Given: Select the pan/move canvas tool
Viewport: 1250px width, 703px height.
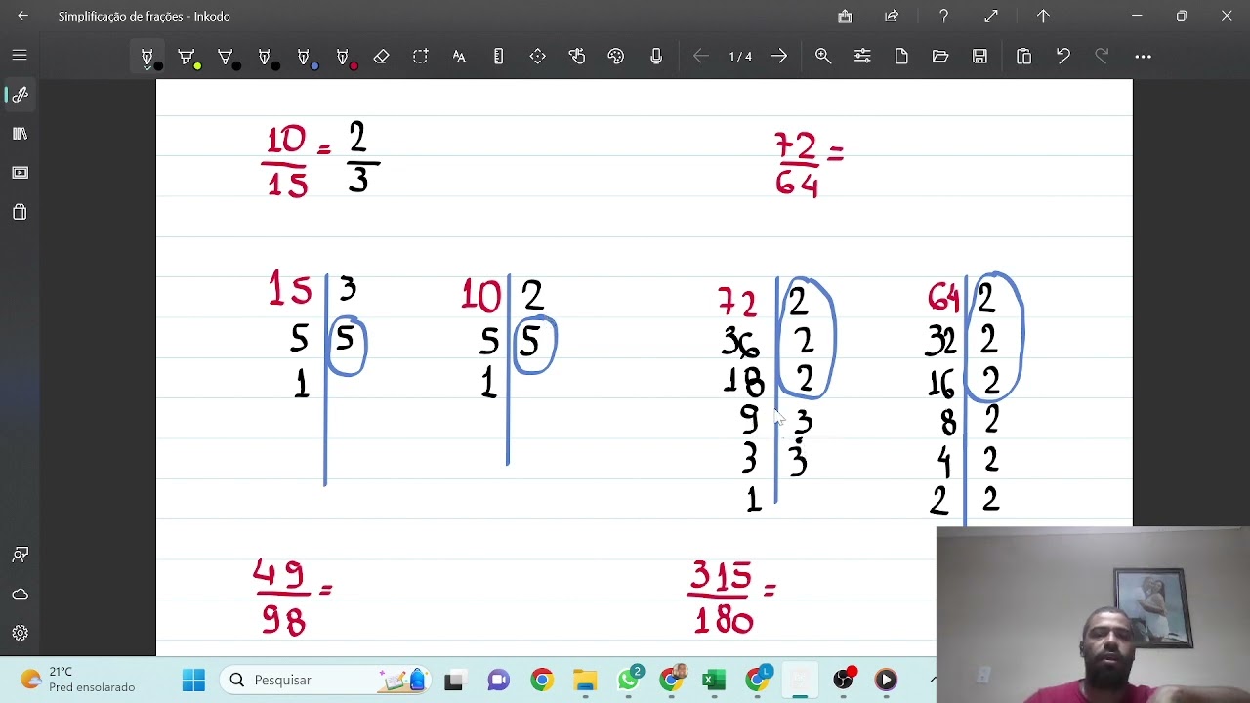Looking at the screenshot, I should click(538, 57).
